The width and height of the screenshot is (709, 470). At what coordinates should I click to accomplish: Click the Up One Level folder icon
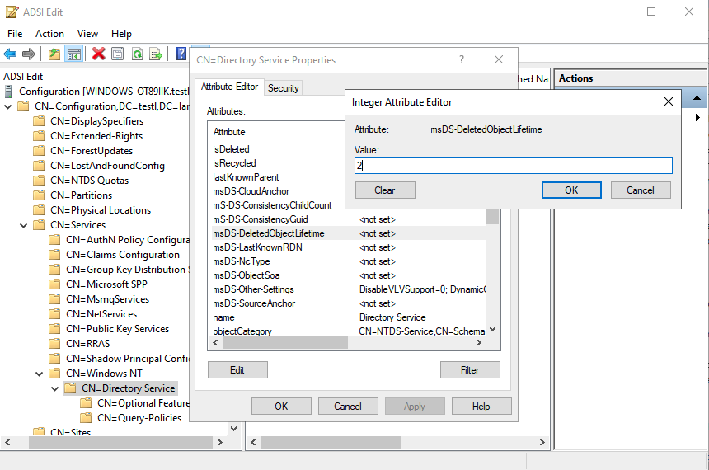pyautogui.click(x=54, y=54)
